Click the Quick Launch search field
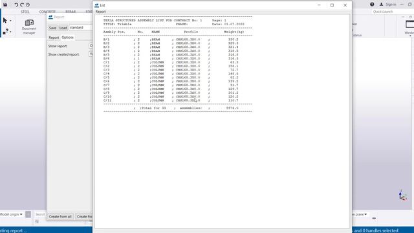 pyautogui.click(x=392, y=12)
